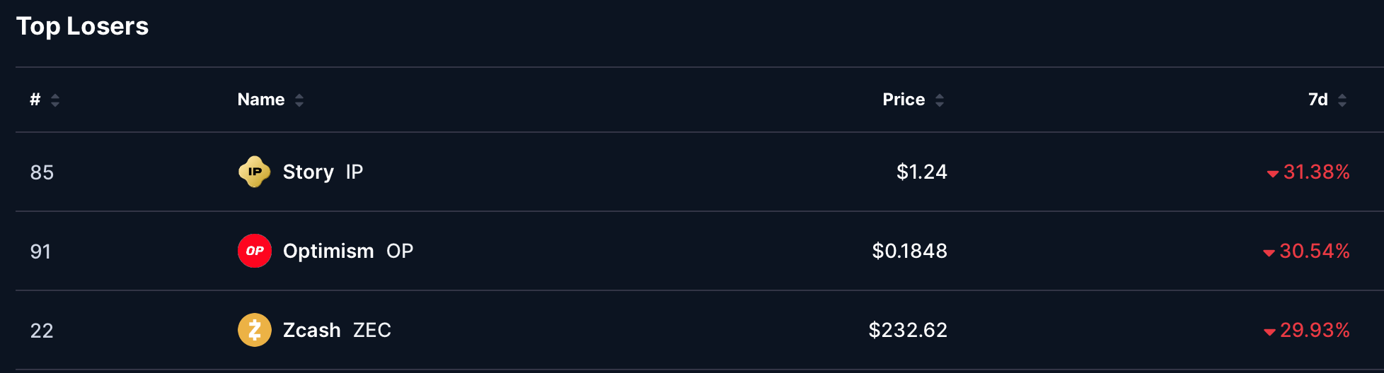The width and height of the screenshot is (1384, 373).
Task: Click the Optimism OP red logo
Action: pos(255,251)
